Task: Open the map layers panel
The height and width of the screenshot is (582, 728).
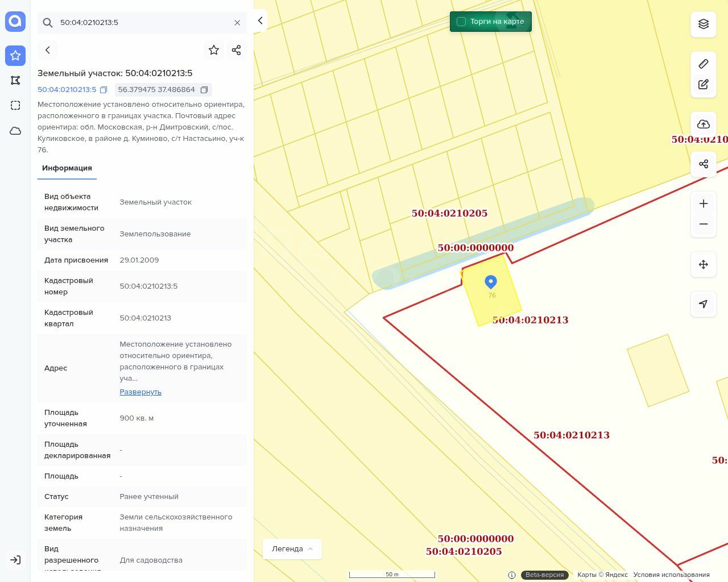Action: point(704,24)
